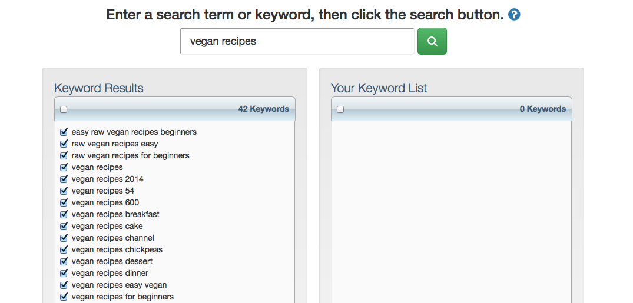Uncheck 'vegan recipes 2014' checkbox

click(64, 179)
